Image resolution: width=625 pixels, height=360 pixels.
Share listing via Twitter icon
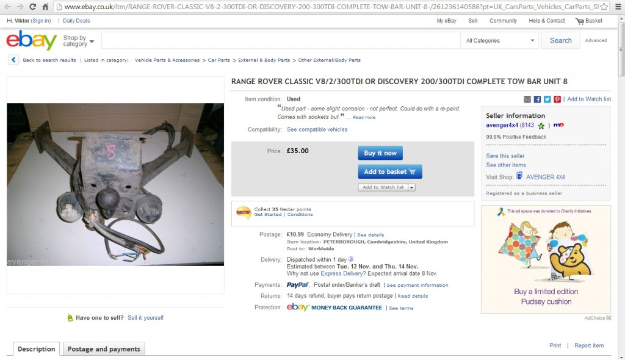tap(547, 99)
